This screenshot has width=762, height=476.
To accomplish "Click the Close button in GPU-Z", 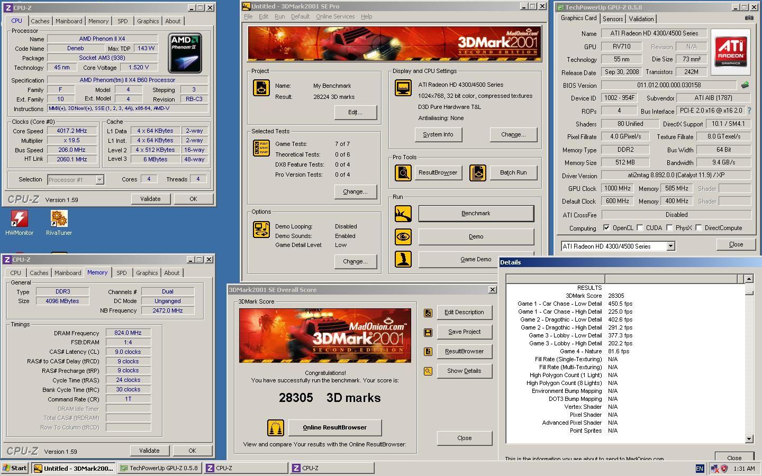I will pyautogui.click(x=736, y=244).
